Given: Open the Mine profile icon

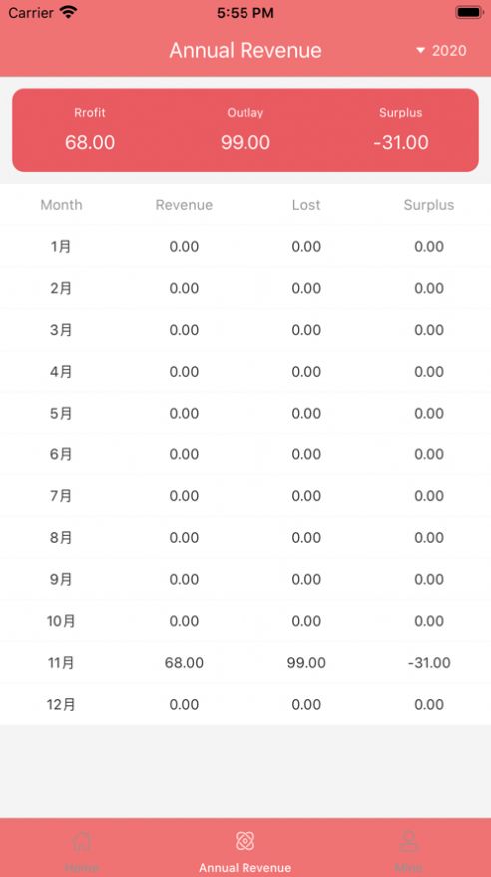Looking at the screenshot, I should point(409,841).
